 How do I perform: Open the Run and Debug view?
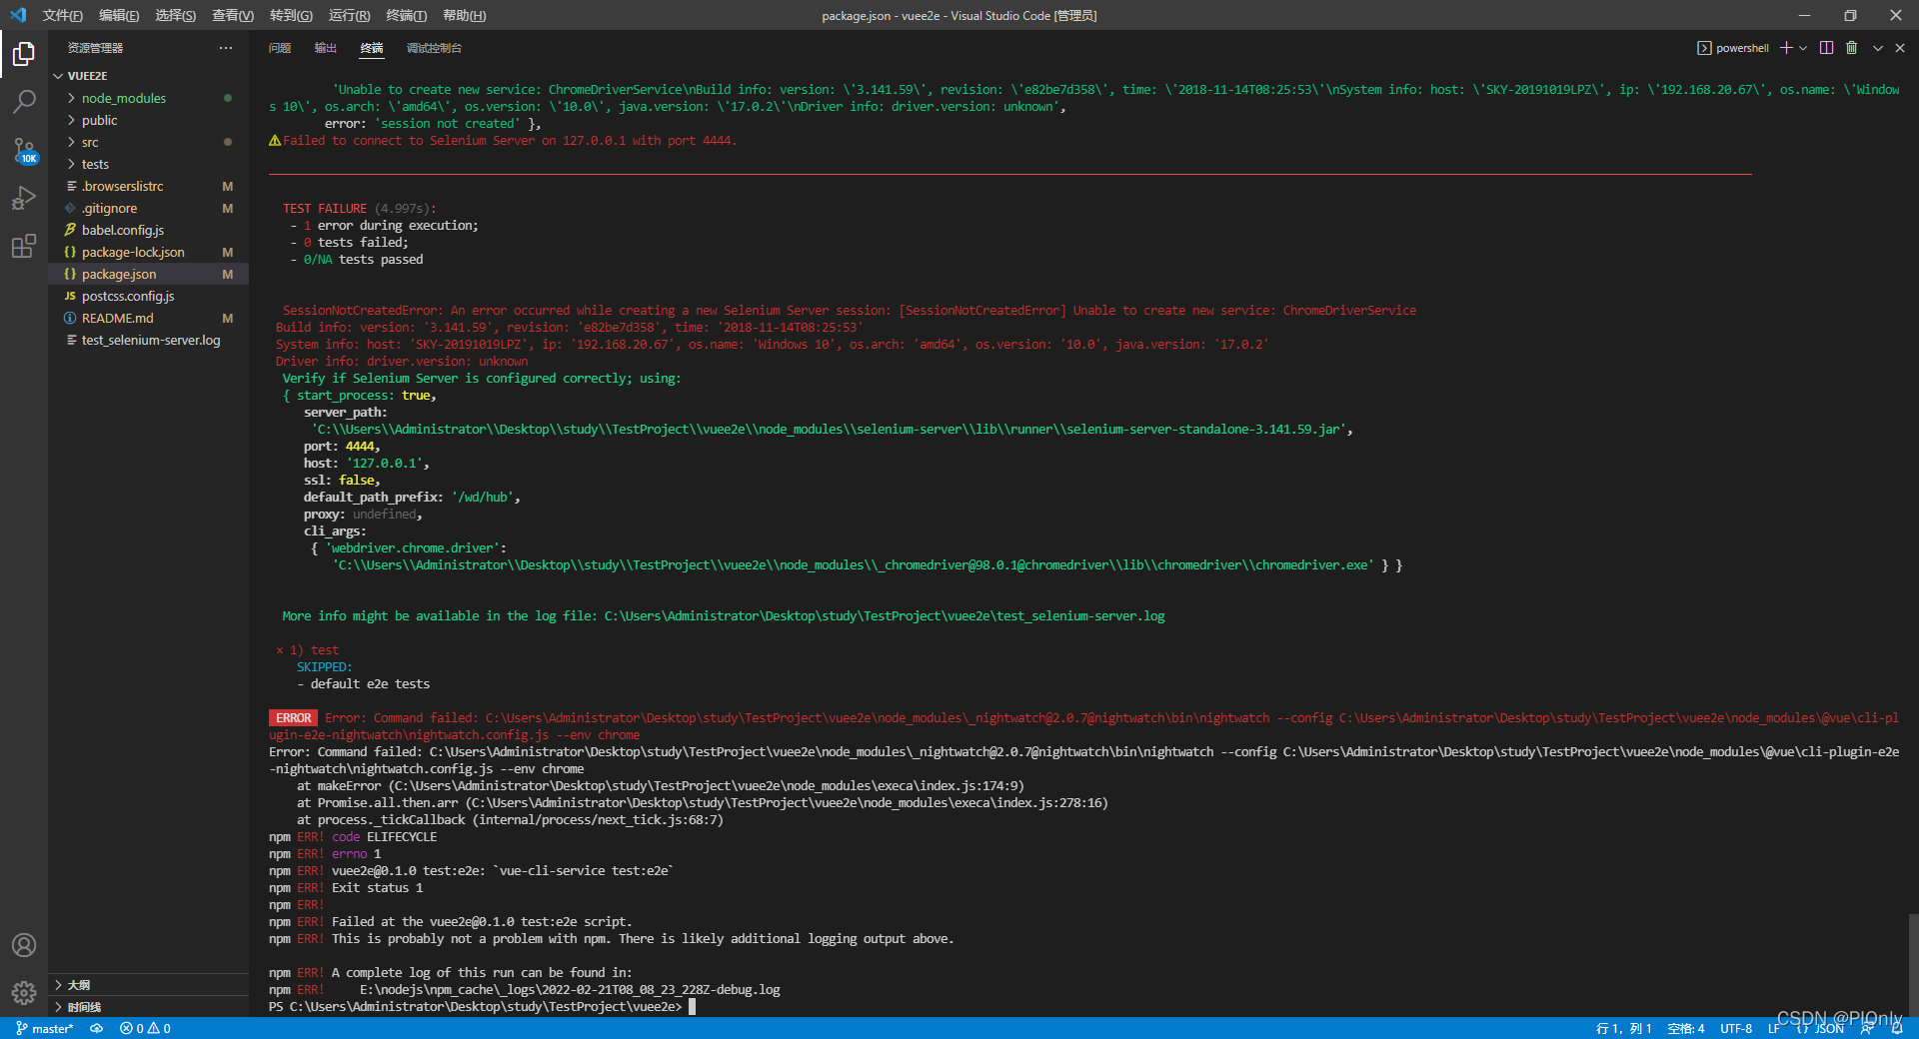click(x=24, y=198)
